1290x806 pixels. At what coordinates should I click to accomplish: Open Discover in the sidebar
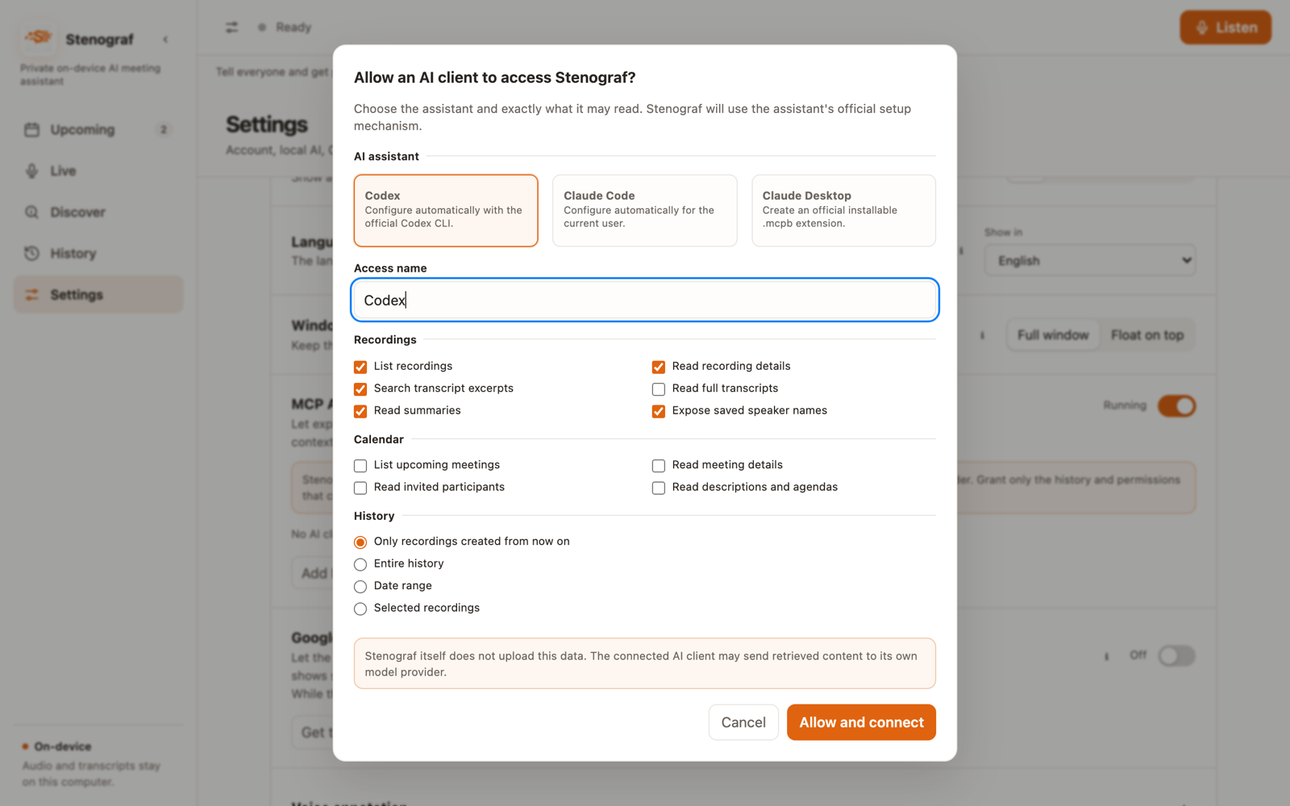[x=98, y=212]
